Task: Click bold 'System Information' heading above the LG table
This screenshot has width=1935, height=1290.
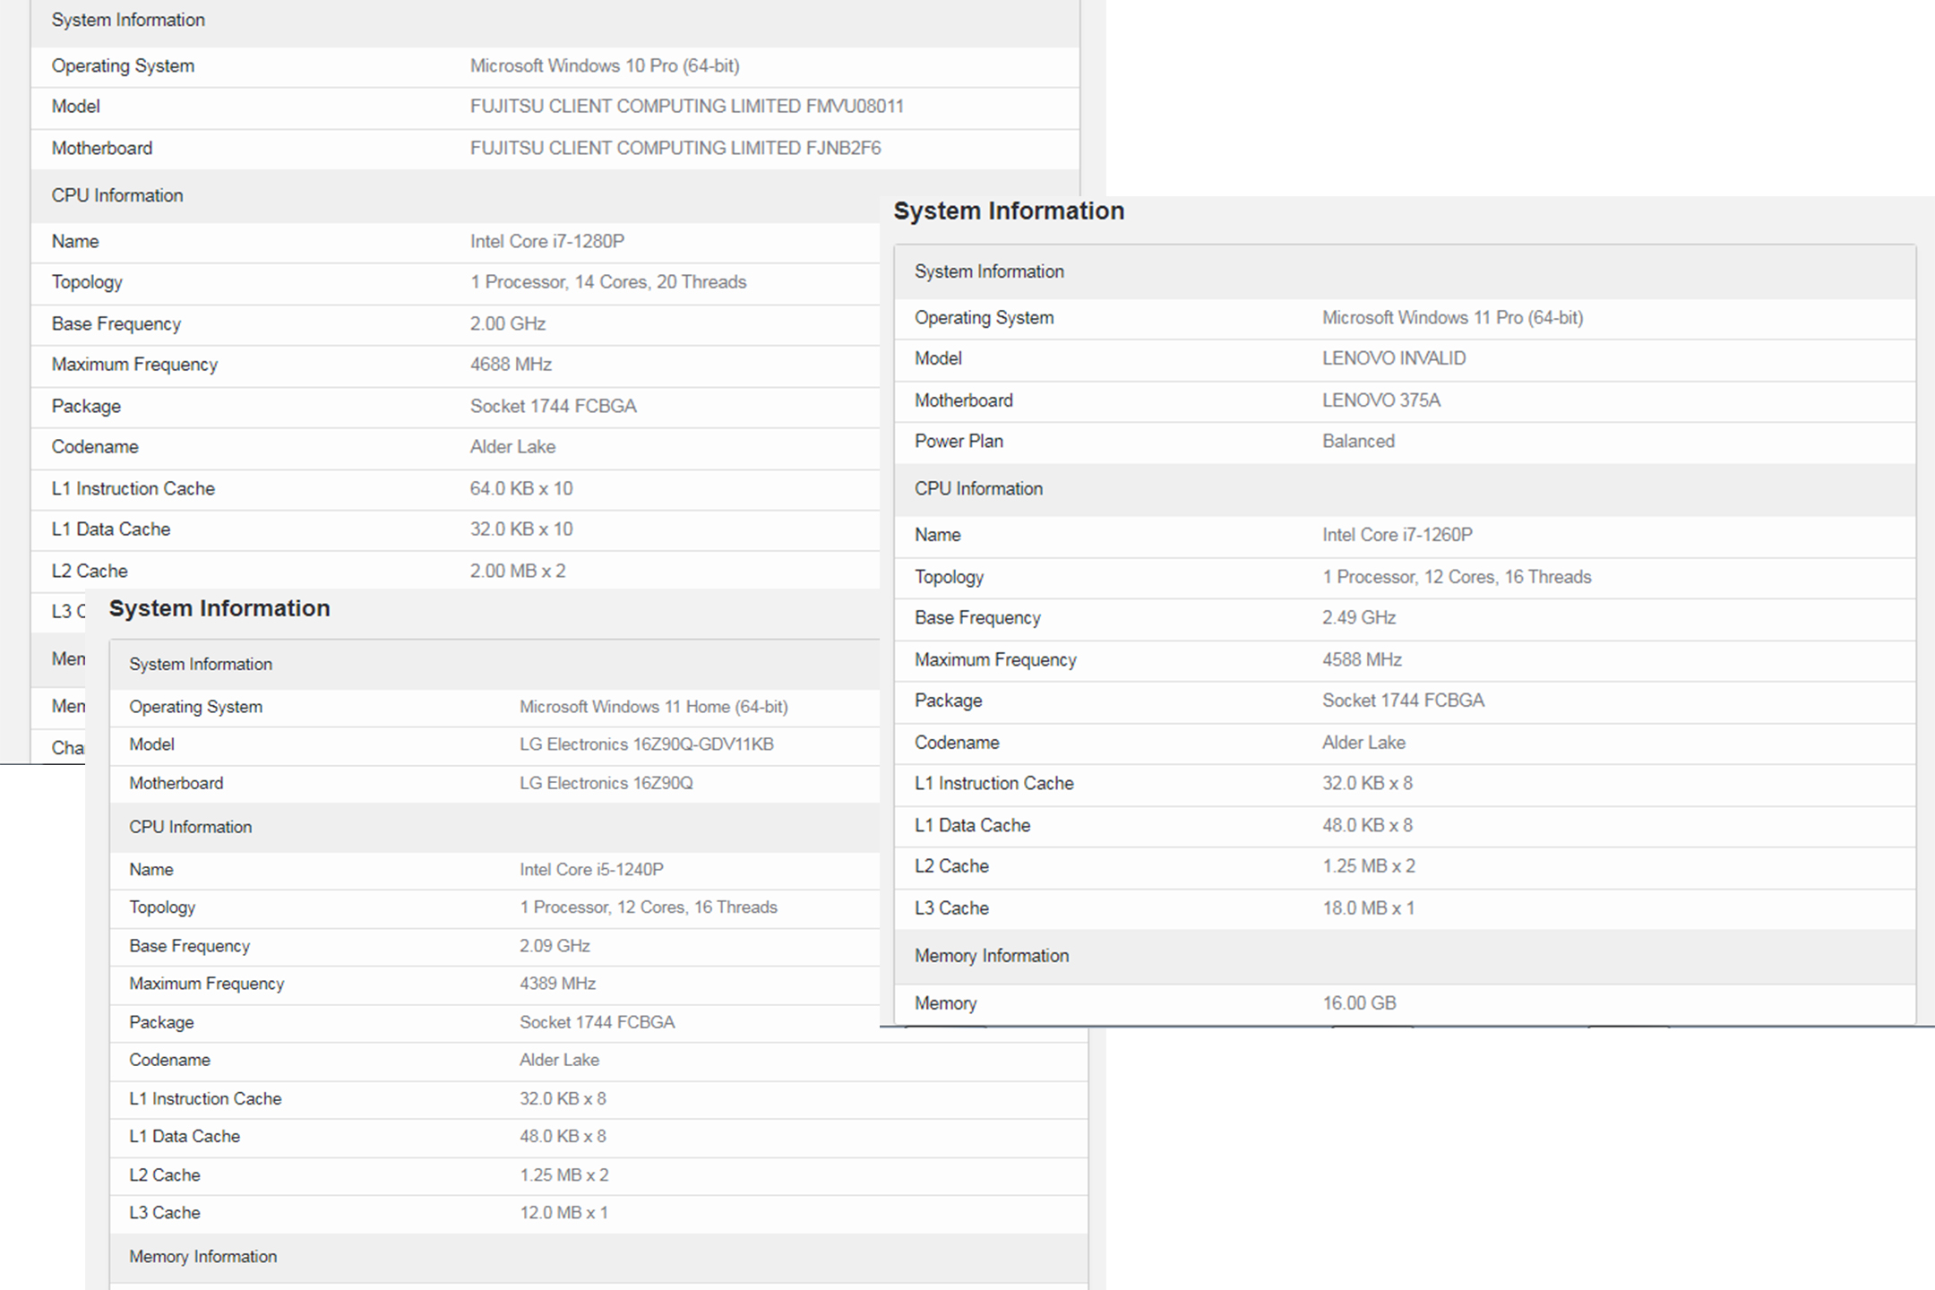Action: (x=219, y=609)
